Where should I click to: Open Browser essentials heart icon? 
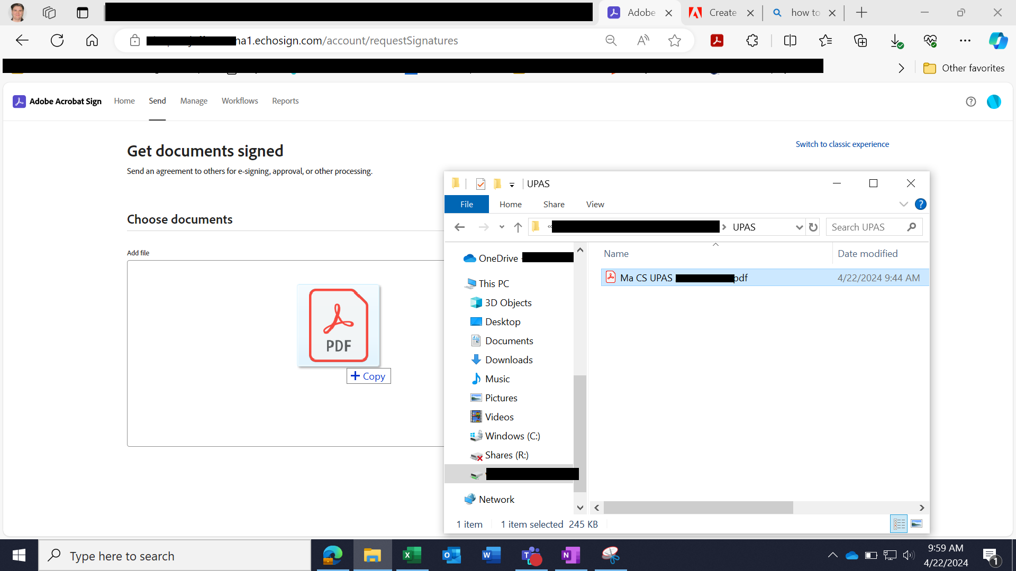click(930, 40)
